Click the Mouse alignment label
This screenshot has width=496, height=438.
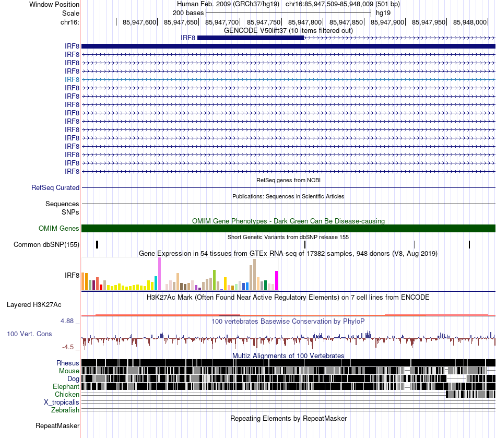[x=69, y=371]
